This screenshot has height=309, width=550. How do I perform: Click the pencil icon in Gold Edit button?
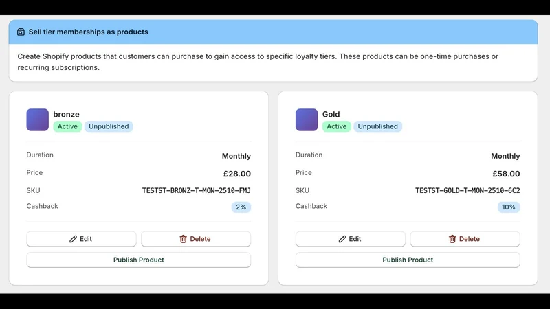[x=342, y=239]
